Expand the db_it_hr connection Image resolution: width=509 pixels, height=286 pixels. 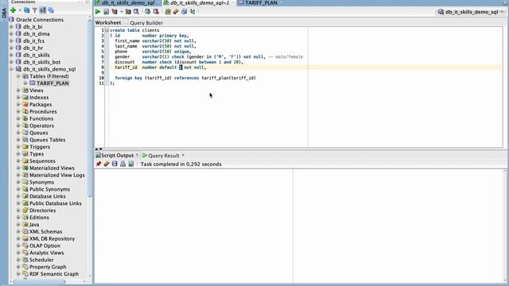coord(11,48)
